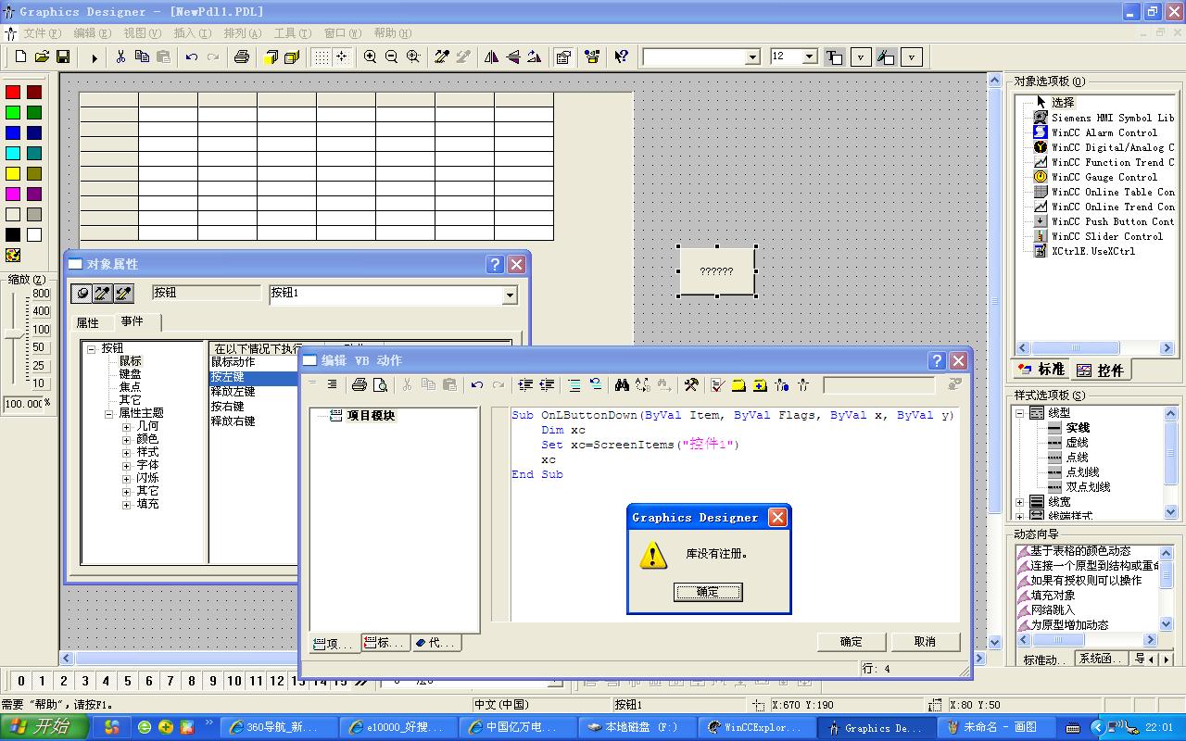Zoom out with the magnifier minus icon
This screenshot has width=1186, height=741.
[x=391, y=57]
